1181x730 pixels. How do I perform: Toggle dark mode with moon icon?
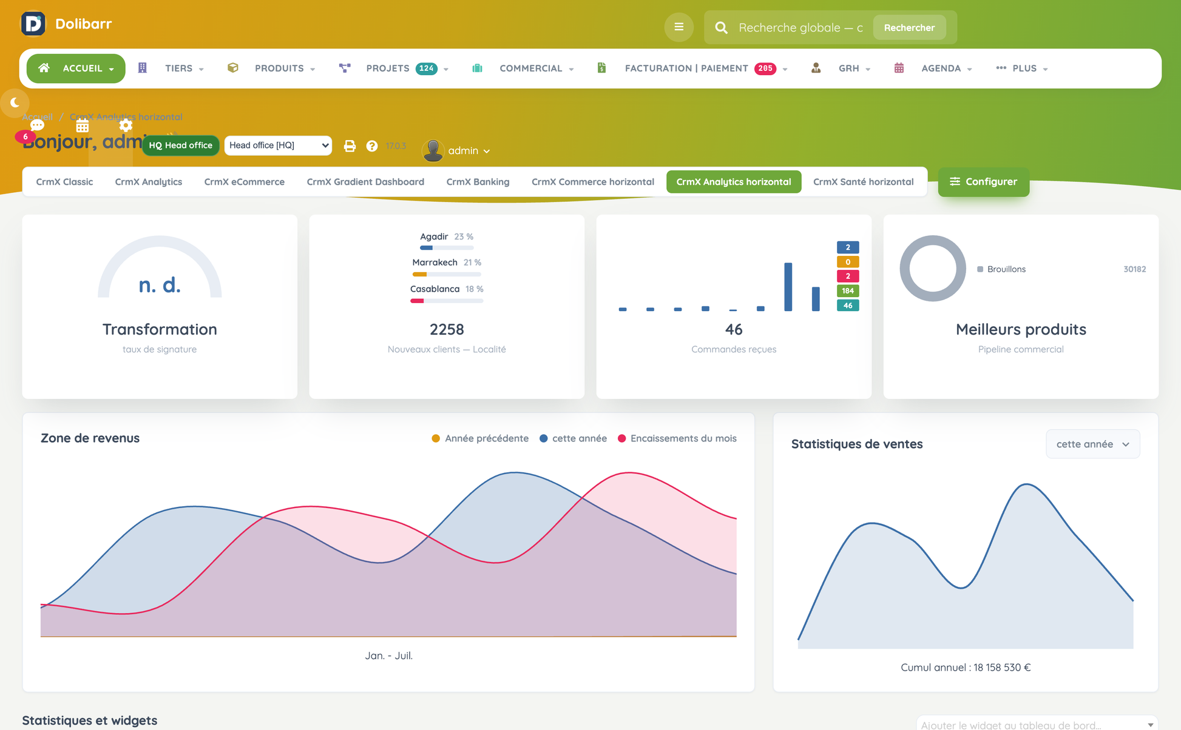click(15, 102)
